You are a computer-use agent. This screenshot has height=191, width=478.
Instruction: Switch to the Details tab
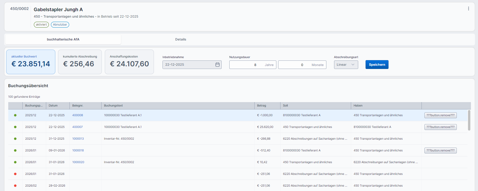(x=180, y=39)
